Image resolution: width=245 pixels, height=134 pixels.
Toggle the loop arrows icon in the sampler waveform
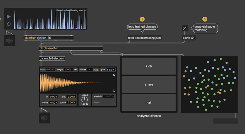[114, 91]
